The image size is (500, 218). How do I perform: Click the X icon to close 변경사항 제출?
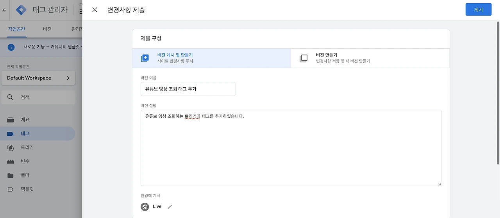tap(95, 10)
